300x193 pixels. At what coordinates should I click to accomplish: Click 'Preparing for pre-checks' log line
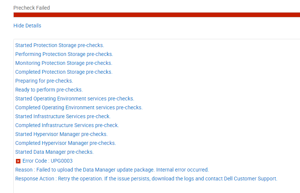tap(44, 81)
